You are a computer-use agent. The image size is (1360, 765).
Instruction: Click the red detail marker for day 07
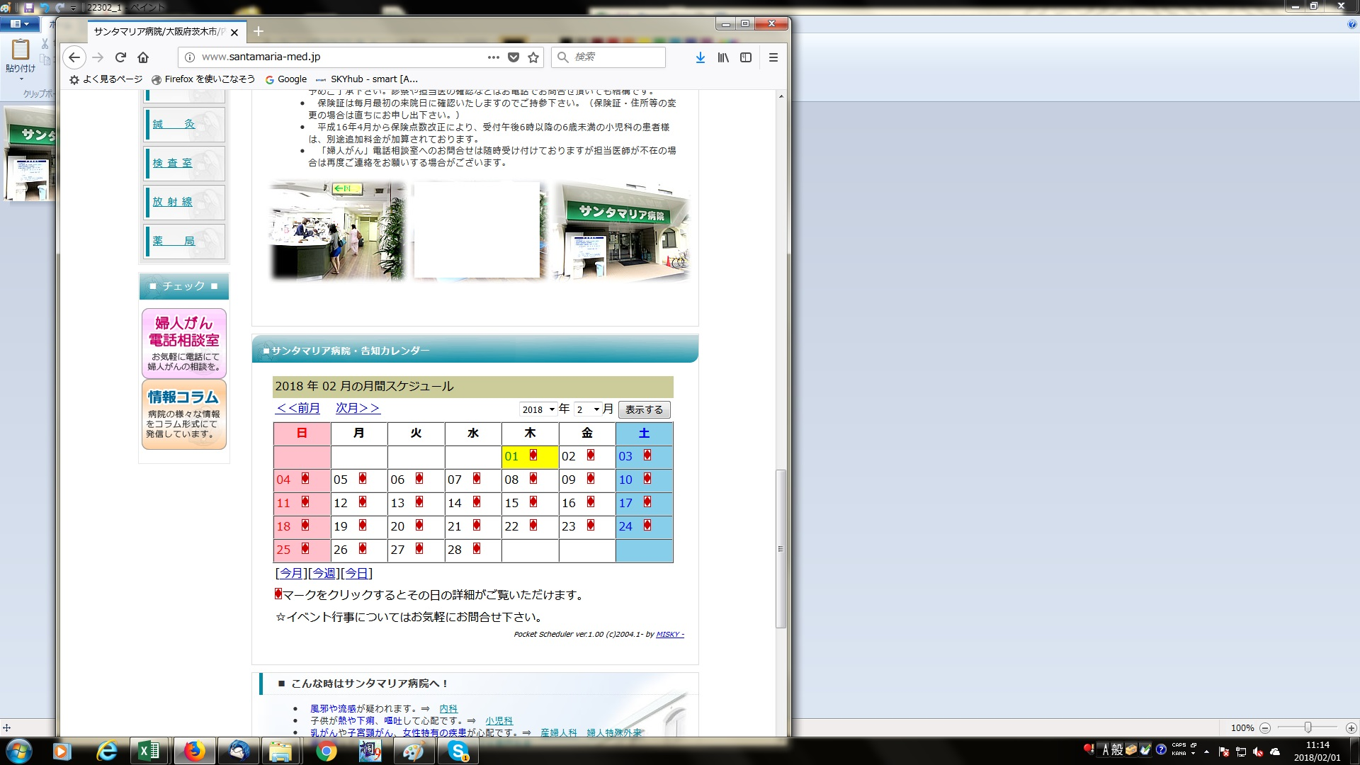coord(477,479)
